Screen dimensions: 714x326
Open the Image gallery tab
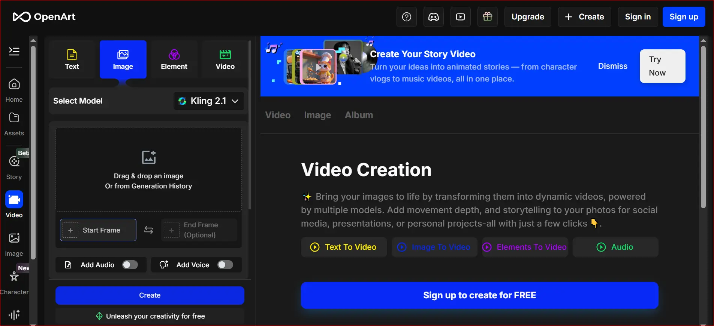pos(317,115)
